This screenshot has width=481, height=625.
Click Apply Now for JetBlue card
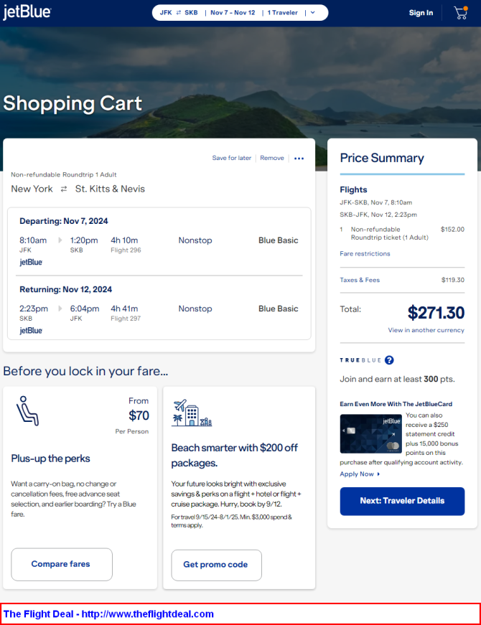point(360,474)
